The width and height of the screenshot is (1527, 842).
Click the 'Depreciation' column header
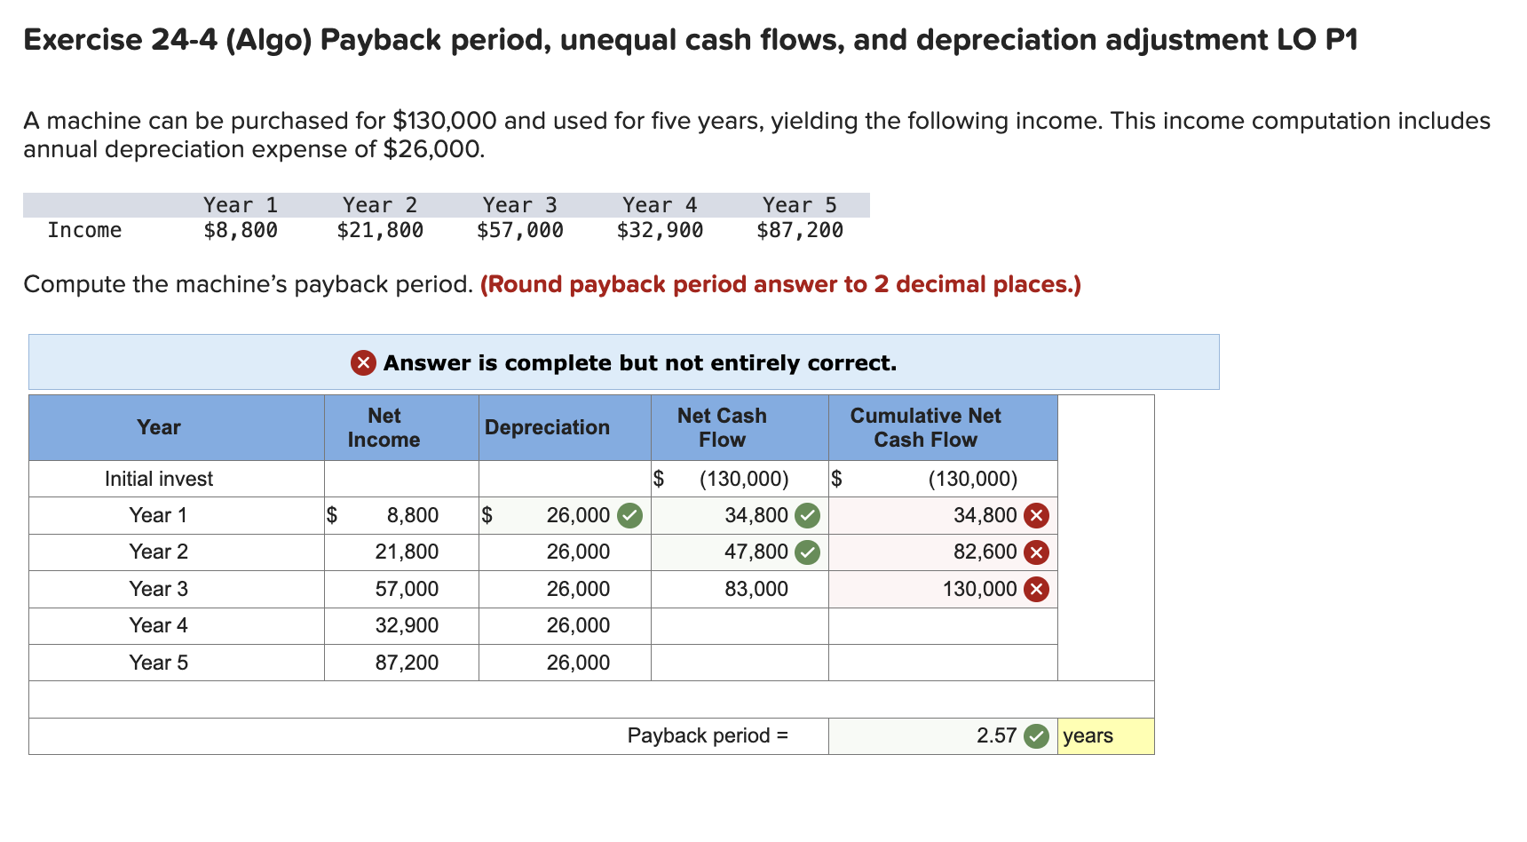(x=565, y=427)
